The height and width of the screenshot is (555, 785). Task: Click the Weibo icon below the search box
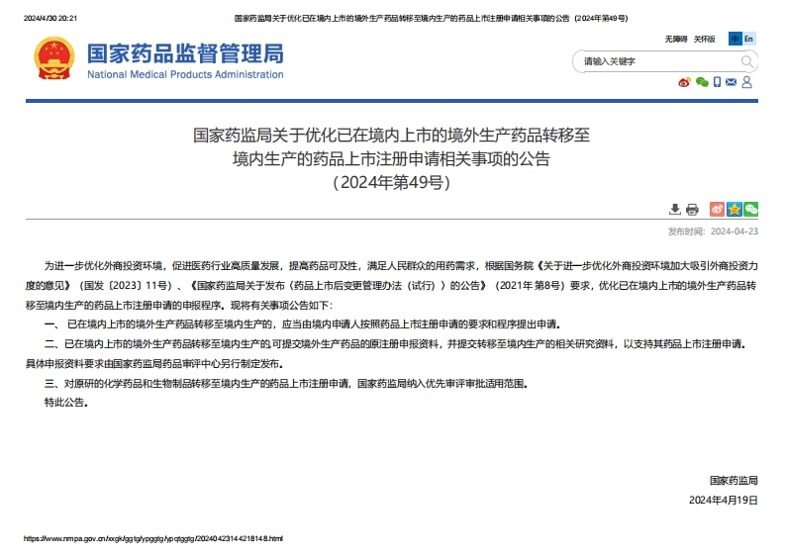[x=684, y=82]
